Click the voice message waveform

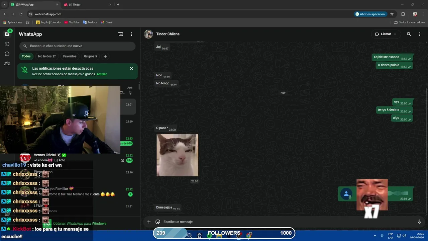tap(398, 193)
